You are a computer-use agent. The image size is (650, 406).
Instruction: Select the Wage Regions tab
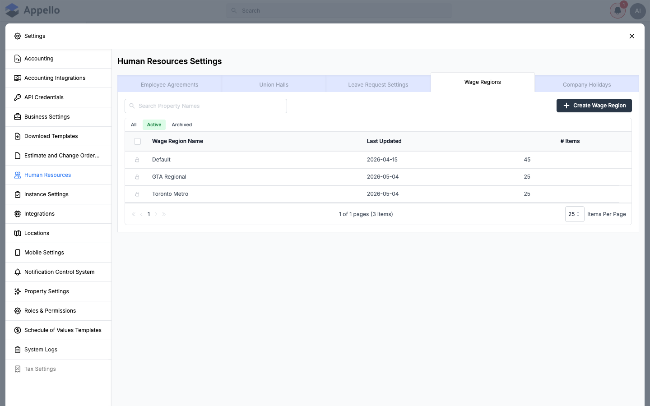[483, 82]
